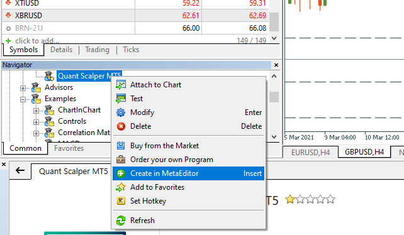Click the red Delete icon
The height and width of the screenshot is (235, 404).
click(x=121, y=126)
